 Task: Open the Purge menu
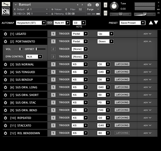[93, 9]
